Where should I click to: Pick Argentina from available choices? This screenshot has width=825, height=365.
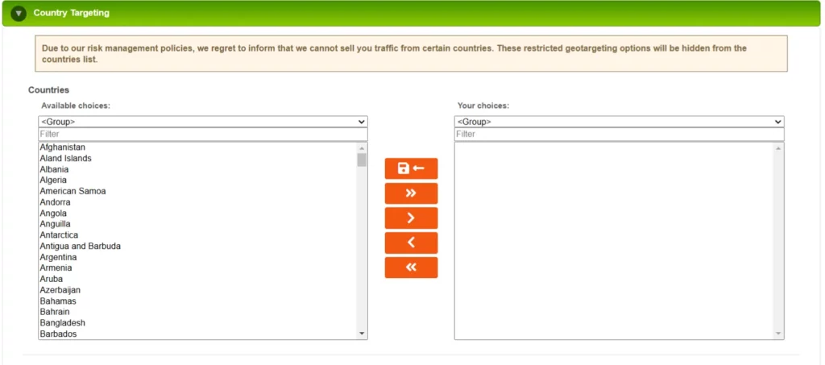[x=59, y=257]
